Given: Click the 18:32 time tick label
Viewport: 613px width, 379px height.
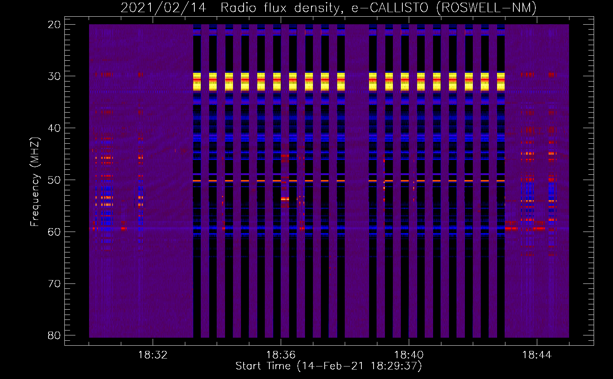Looking at the screenshot, I should click(153, 355).
